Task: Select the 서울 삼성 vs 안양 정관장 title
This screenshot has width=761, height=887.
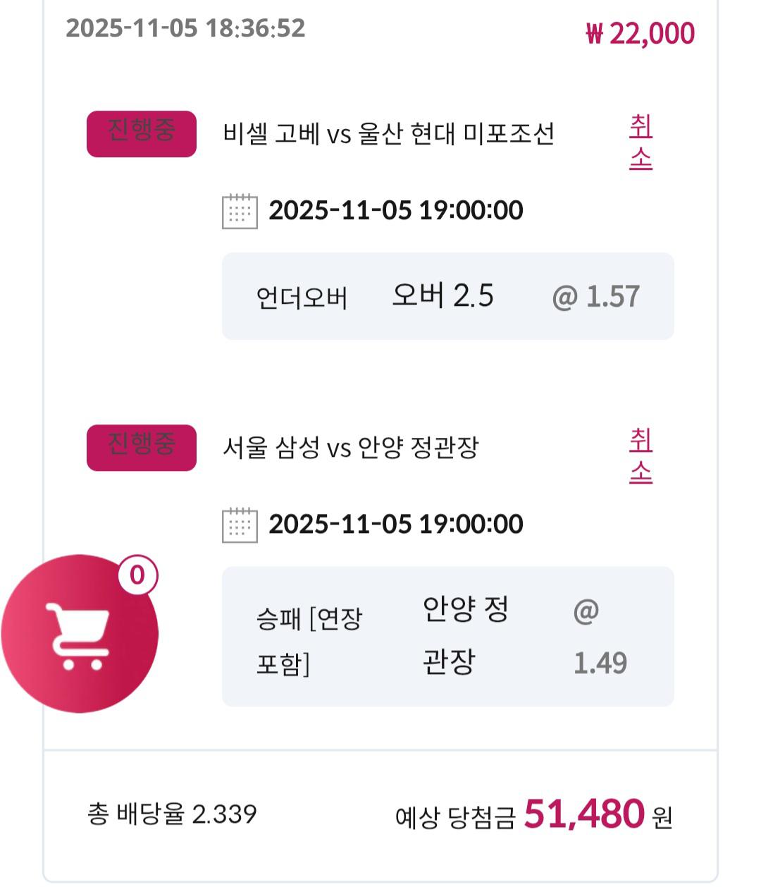Action: (x=350, y=447)
